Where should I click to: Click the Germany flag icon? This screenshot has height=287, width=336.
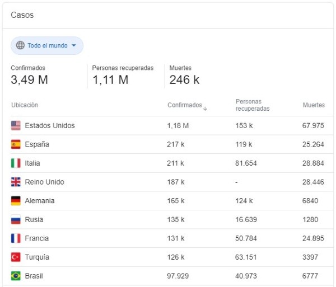16,201
